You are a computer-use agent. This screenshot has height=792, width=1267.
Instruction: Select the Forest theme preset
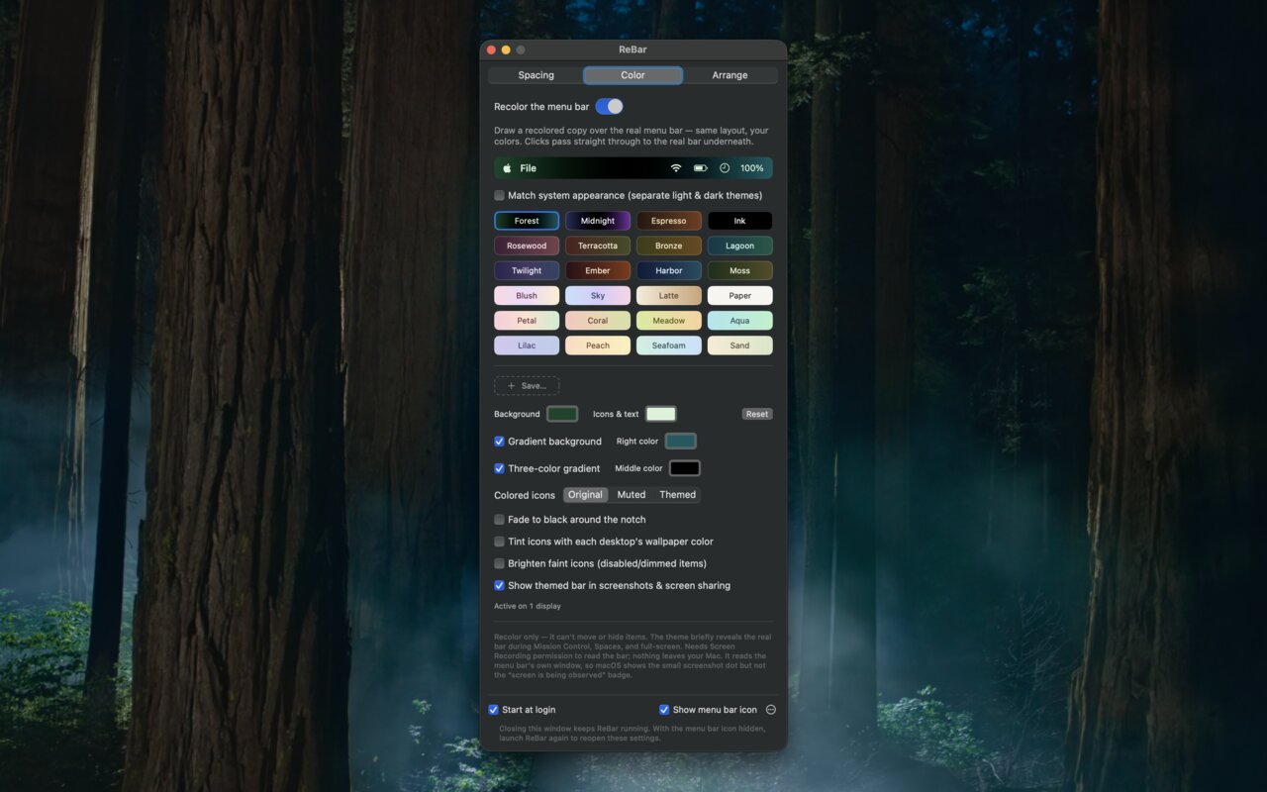[x=527, y=221]
